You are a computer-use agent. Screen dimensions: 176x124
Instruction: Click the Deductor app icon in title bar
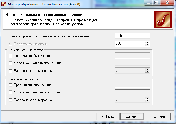tap(4, 4)
